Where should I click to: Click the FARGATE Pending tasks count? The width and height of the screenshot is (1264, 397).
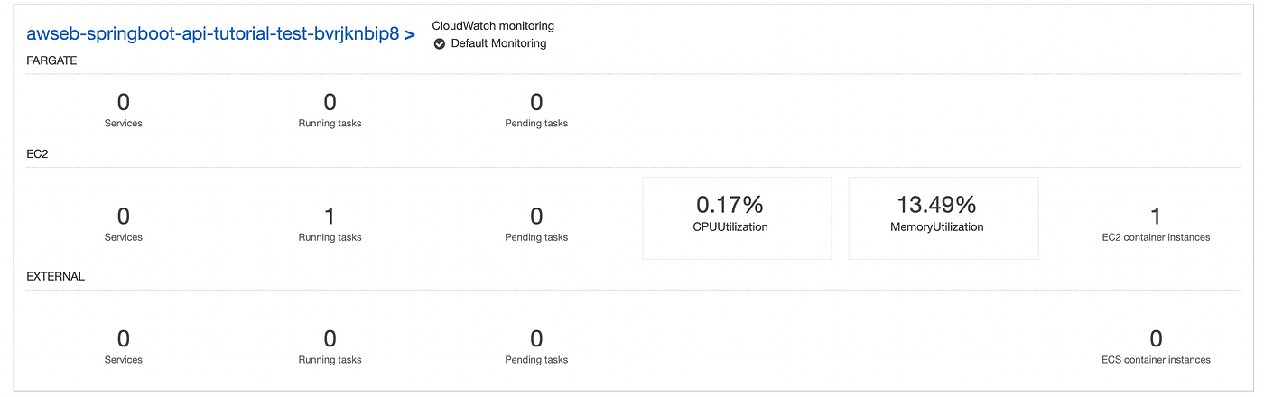536,102
